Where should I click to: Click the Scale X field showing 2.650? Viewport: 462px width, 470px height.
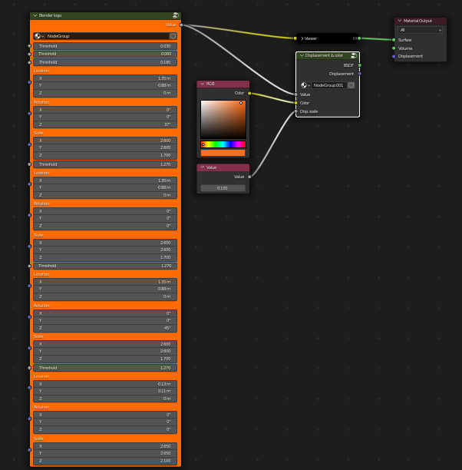(105, 446)
